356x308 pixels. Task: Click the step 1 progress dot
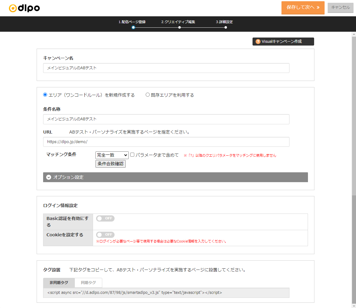coord(133,27)
